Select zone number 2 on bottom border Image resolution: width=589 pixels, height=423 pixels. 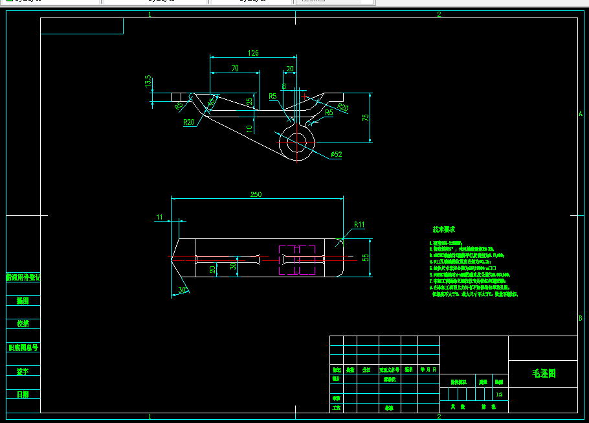tap(439, 417)
